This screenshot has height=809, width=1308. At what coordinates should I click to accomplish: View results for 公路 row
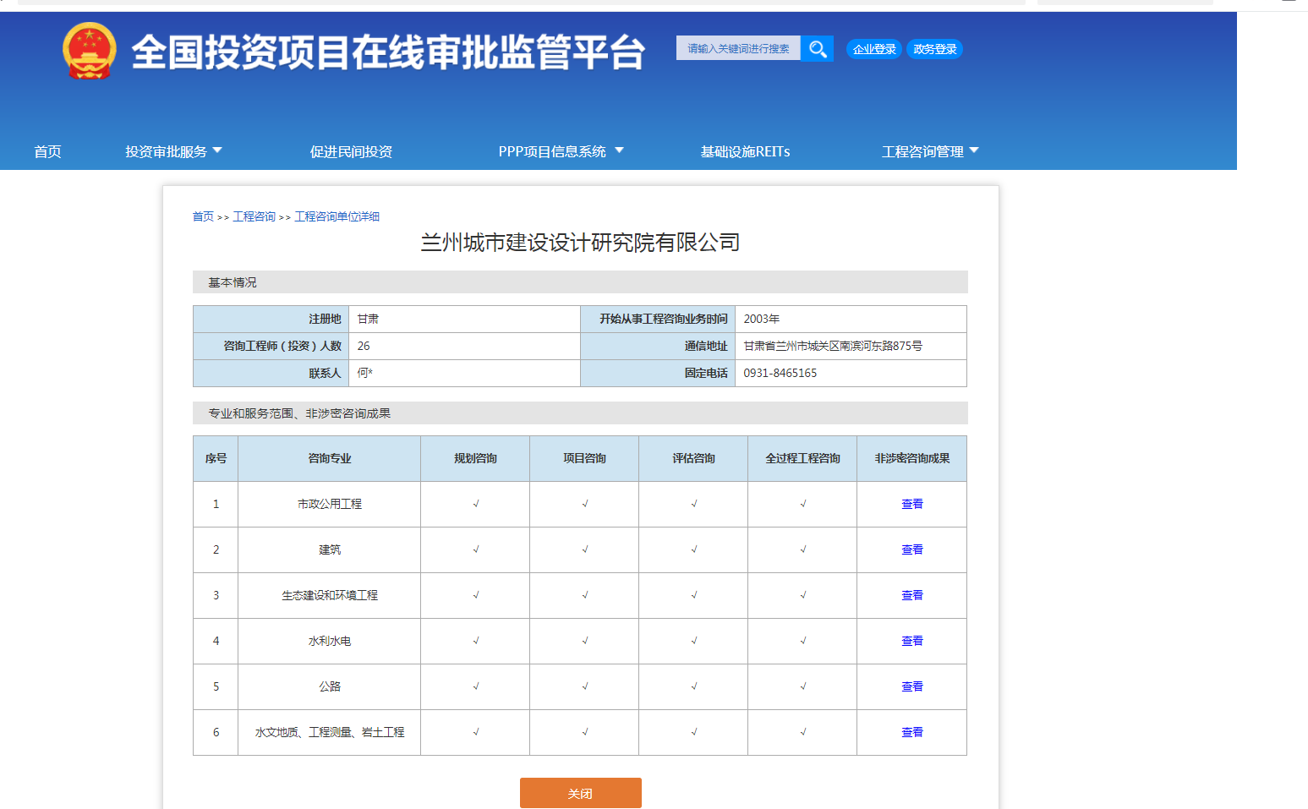[x=911, y=686]
